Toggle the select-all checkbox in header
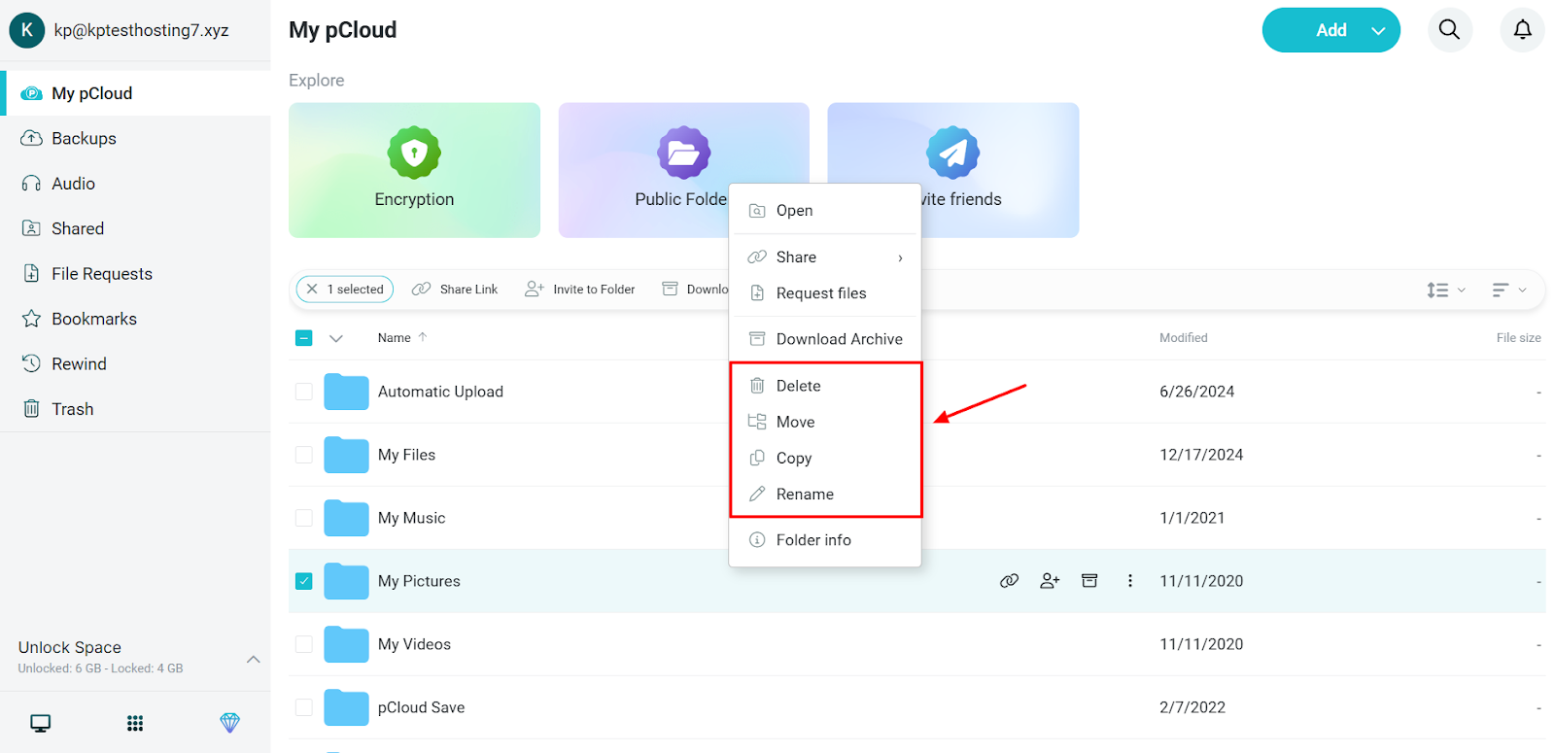The height and width of the screenshot is (753, 1555). click(x=304, y=338)
